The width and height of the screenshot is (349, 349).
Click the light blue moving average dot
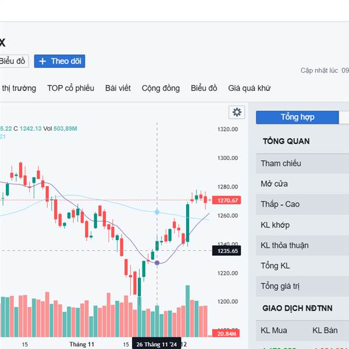[157, 212]
